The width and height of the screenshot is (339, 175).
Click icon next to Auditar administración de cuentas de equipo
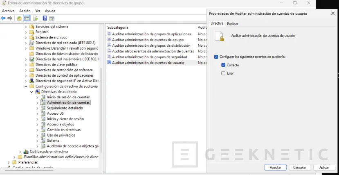point(109,40)
